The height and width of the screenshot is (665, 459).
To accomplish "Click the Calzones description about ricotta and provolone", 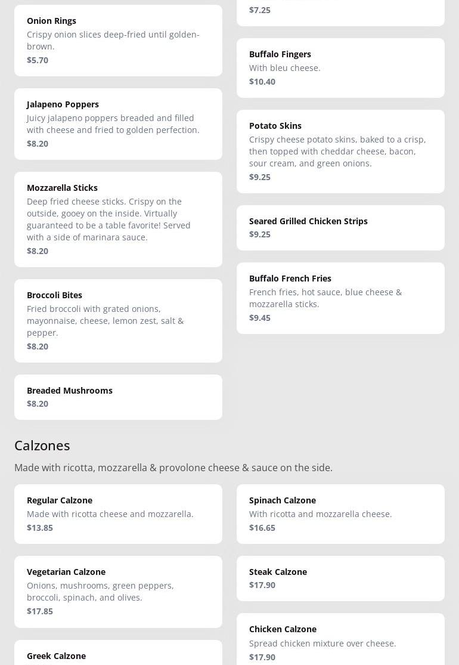I will point(173,468).
